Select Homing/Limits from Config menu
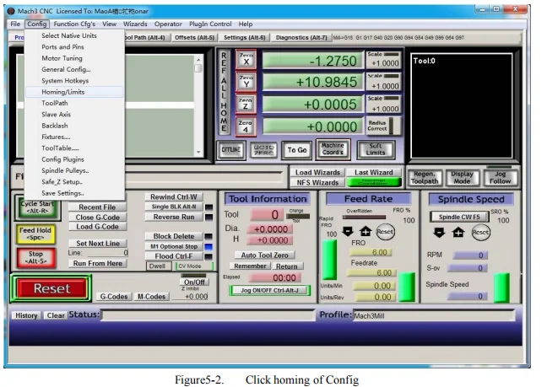Image resolution: width=547 pixels, height=387 pixels. click(74, 92)
